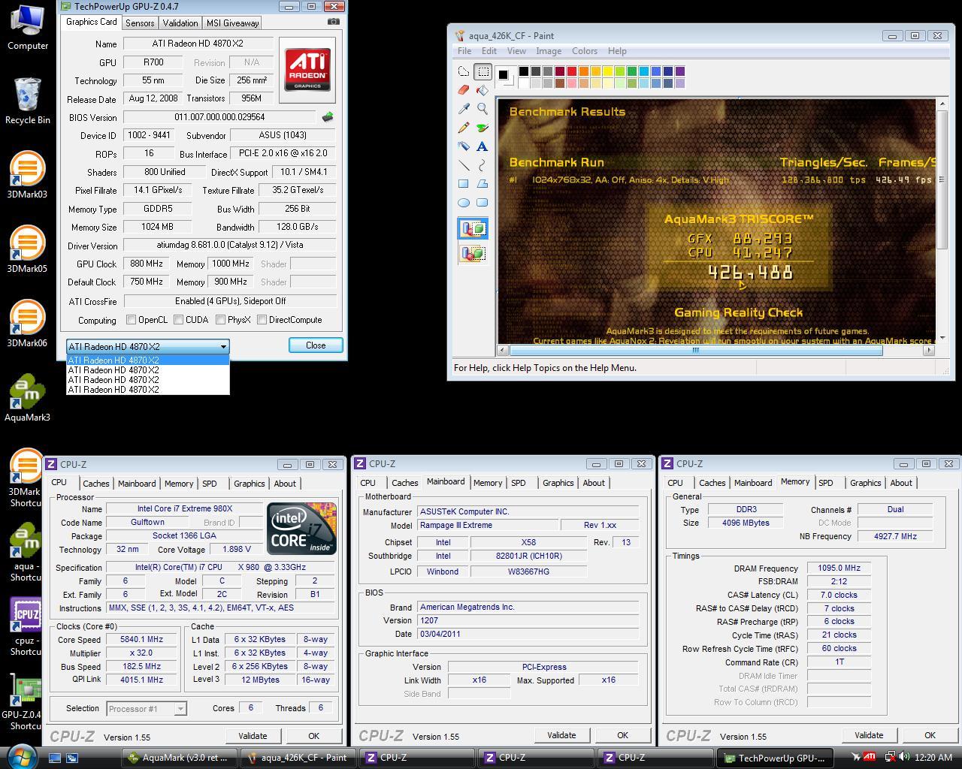
Task: Select the Pencil tool in Paint
Action: [x=464, y=128]
